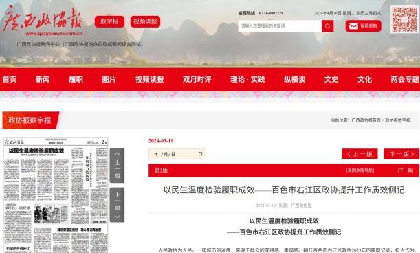
Task: Open 视频读报 in the navigation bar
Action: point(149,79)
